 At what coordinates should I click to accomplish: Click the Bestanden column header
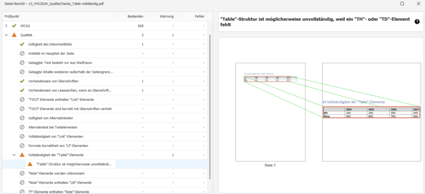tap(131, 16)
